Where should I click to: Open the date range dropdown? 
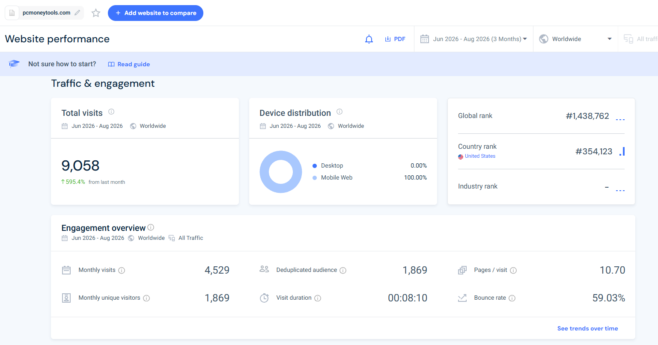click(473, 39)
